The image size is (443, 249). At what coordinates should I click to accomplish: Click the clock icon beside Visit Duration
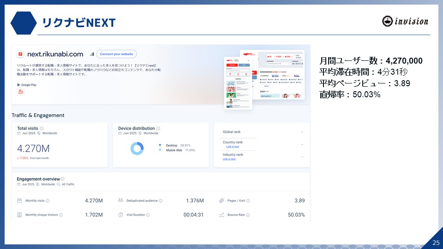(120, 215)
